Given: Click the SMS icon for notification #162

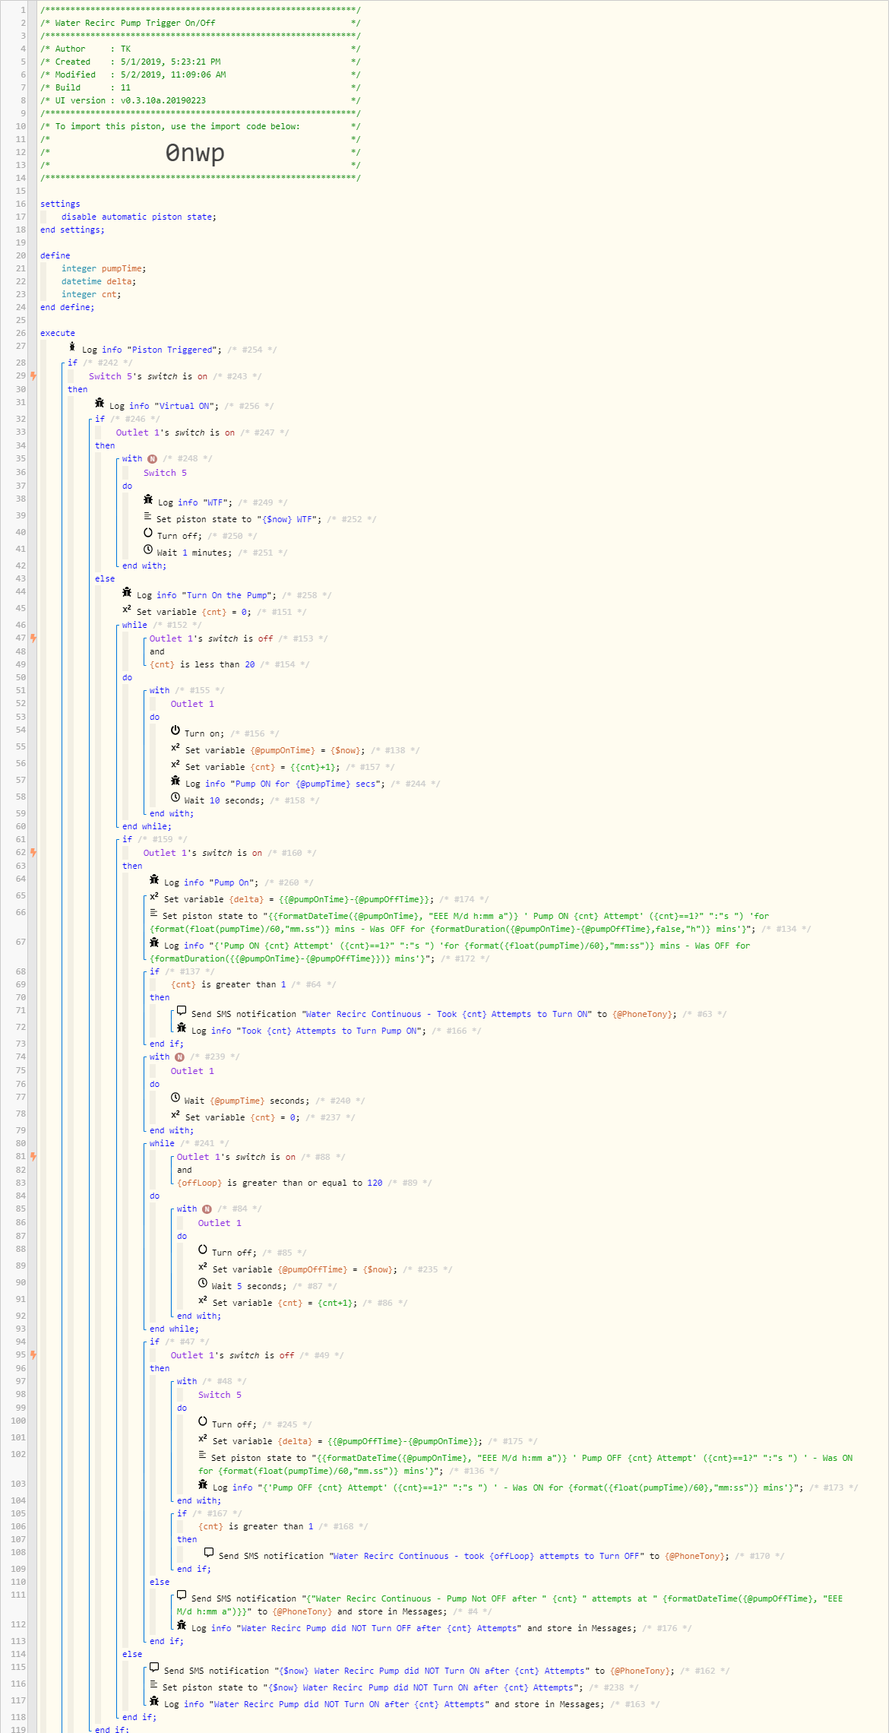Looking at the screenshot, I should 154,1668.
